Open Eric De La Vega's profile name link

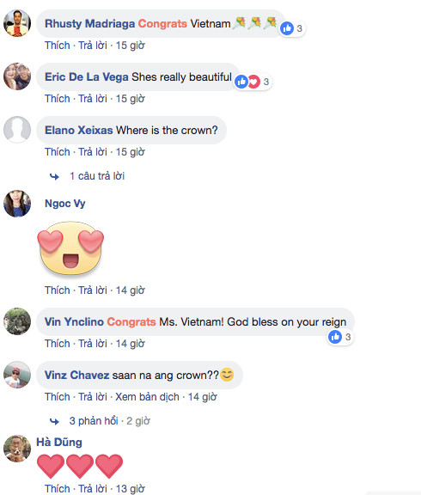coord(87,77)
